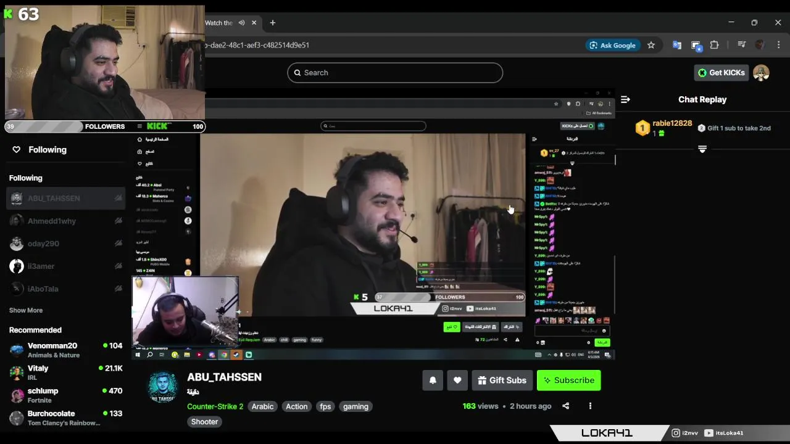
Task: Open ABU_TAHSSEN channel name heading
Action: tap(224, 377)
